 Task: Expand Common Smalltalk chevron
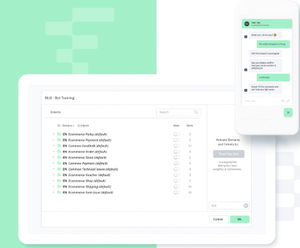(53, 146)
